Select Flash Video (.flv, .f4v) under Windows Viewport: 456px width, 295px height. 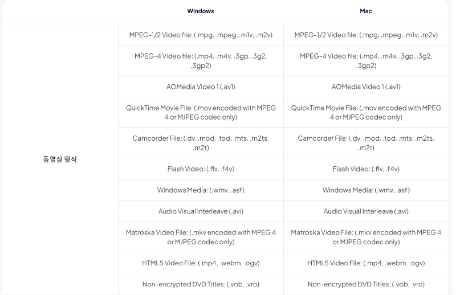pos(201,169)
